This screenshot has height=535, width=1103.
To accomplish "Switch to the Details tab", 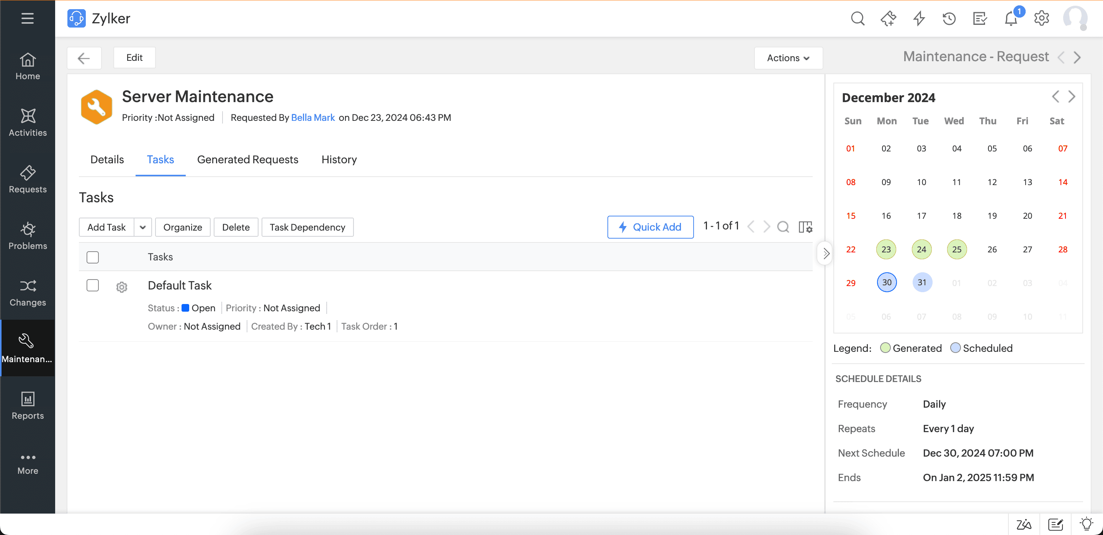I will coord(108,159).
